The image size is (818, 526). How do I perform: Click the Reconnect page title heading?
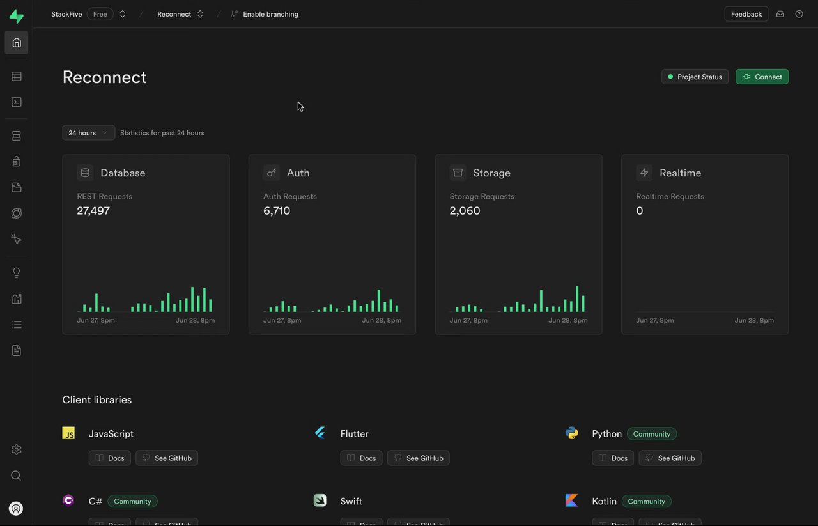pyautogui.click(x=105, y=77)
